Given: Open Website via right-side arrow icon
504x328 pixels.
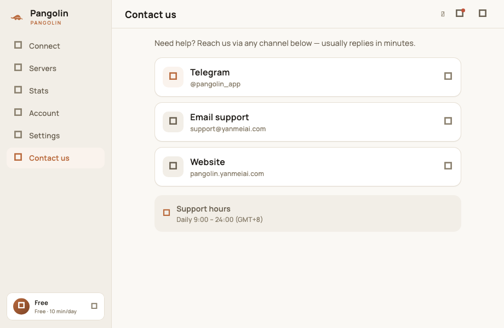Looking at the screenshot, I should (448, 166).
